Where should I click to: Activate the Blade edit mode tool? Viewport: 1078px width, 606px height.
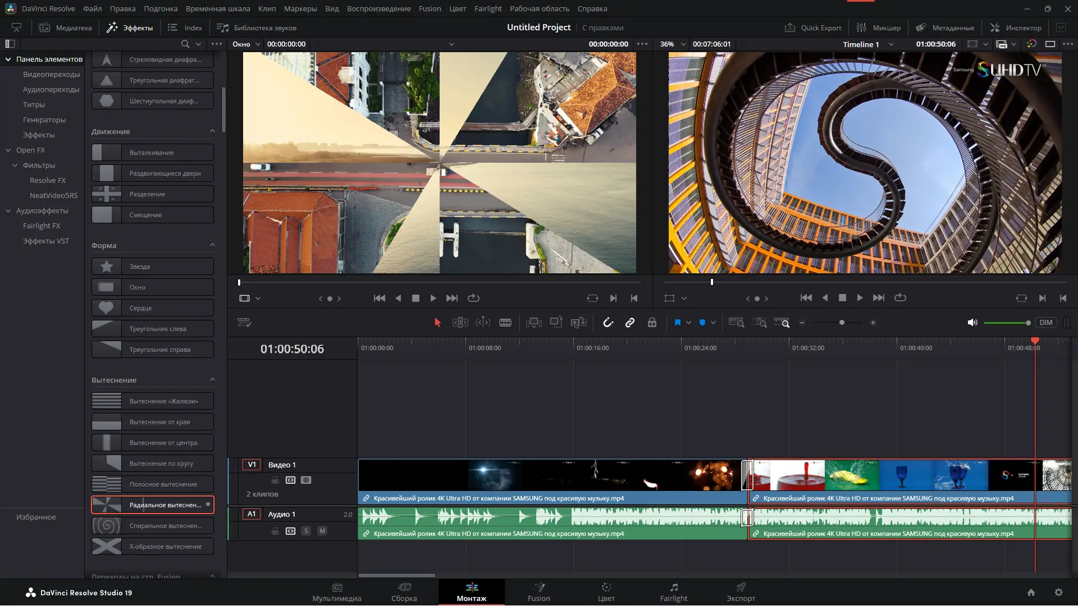[505, 323]
